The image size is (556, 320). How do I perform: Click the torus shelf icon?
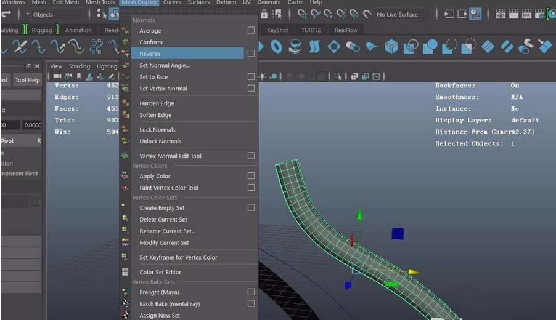(x=277, y=47)
